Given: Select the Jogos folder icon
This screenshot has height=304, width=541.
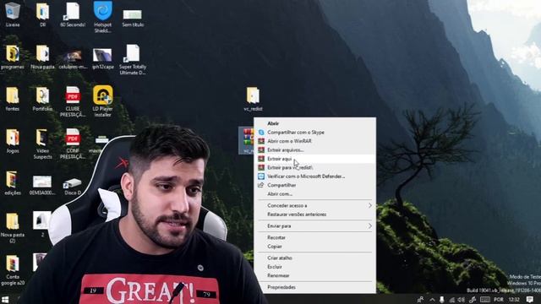Looking at the screenshot, I should tap(13, 141).
